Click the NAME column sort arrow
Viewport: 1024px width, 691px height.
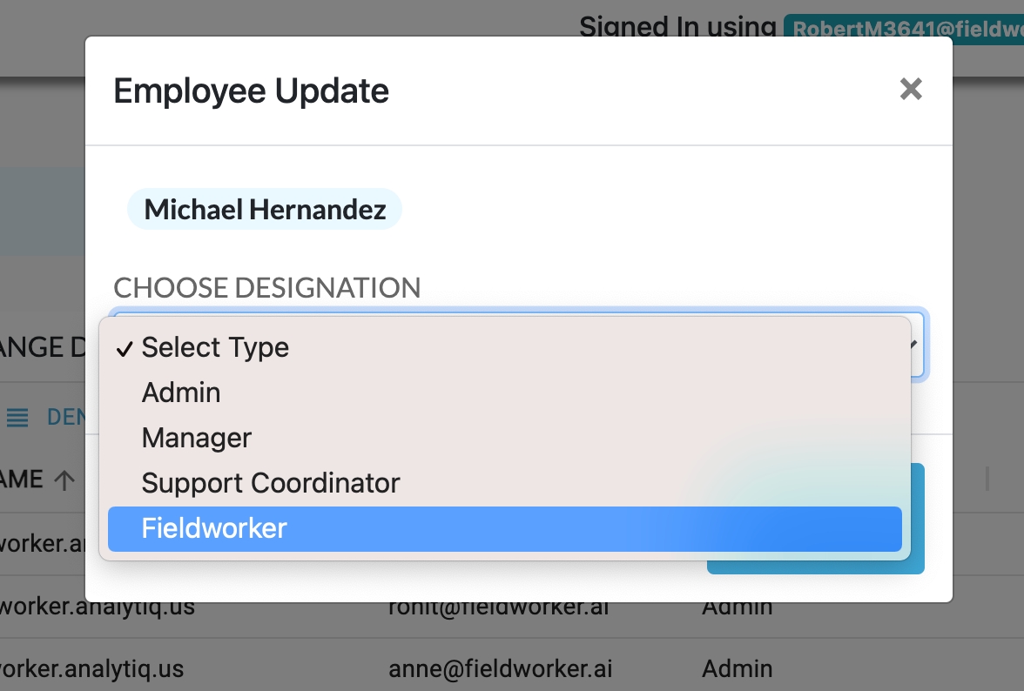[x=64, y=480]
